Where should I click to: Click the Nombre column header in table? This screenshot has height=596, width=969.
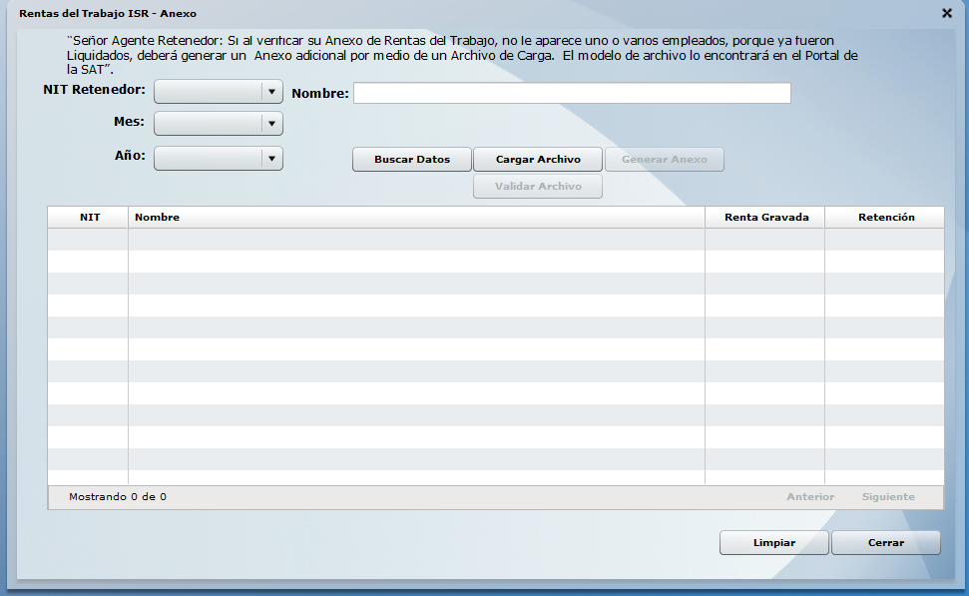tap(416, 218)
